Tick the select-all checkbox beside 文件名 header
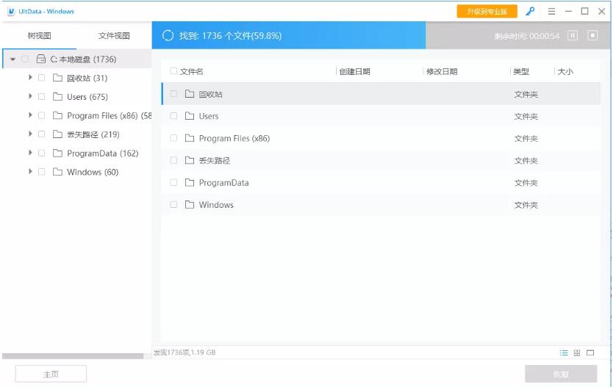Viewport: 616px width, 387px height. tap(173, 71)
